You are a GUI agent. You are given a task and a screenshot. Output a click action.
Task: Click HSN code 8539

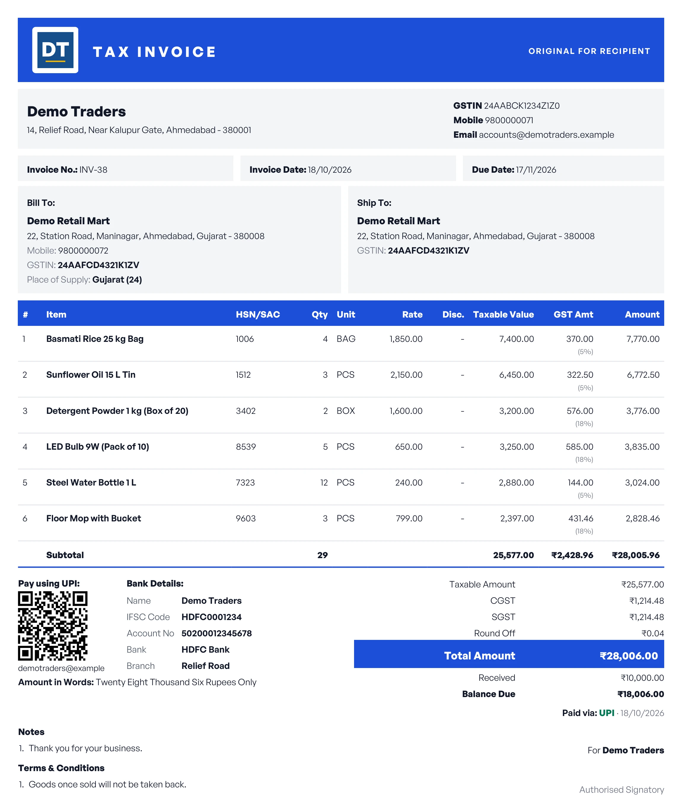click(246, 447)
